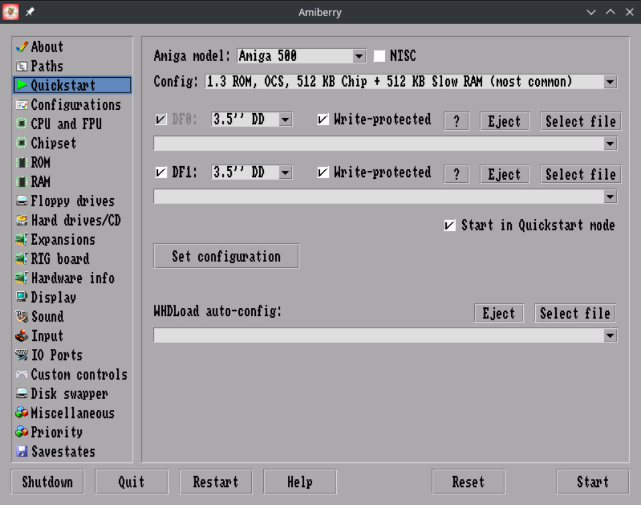Image resolution: width=641 pixels, height=505 pixels.
Task: Click the Sound icon in sidebar
Action: click(x=21, y=317)
